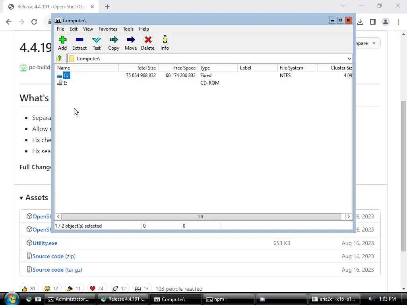Open the Windows Start orb
Screen dimensions: 407x305
(12, 299)
